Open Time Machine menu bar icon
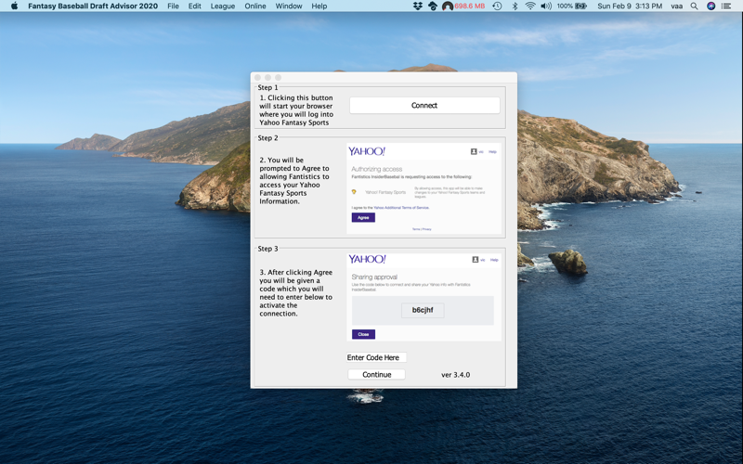 (497, 6)
